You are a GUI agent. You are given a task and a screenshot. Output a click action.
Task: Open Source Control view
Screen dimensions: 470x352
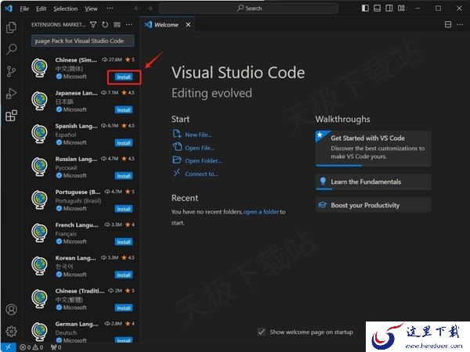click(12, 71)
